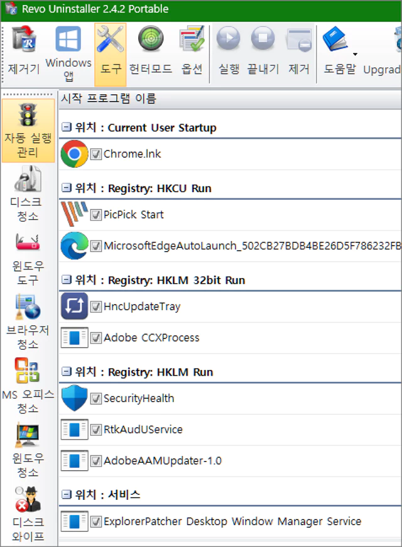
Task: Open 디스크 청소 junk cleaner tool
Action: [28, 194]
